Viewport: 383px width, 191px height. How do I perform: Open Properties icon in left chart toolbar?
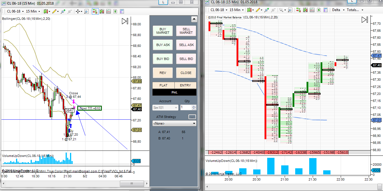pos(122,11)
